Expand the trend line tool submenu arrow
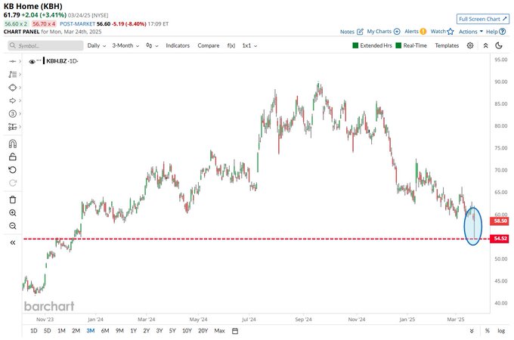 click(x=20, y=61)
